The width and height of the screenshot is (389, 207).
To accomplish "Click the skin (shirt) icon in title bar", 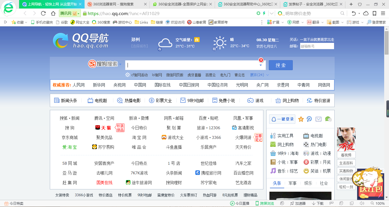I will (x=360, y=4).
